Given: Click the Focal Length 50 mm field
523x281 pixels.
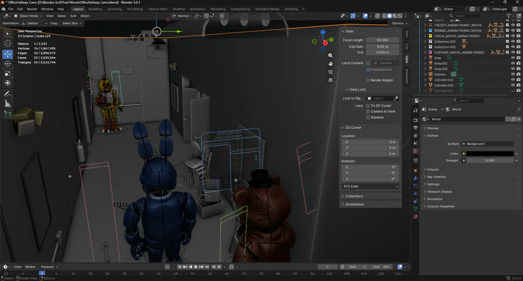Looking at the screenshot, I should click(x=382, y=40).
